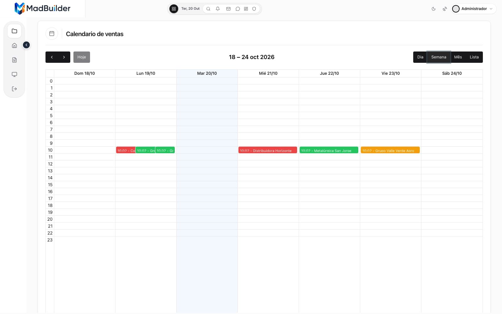
Task: Go to the previous week
Action: [x=52, y=57]
